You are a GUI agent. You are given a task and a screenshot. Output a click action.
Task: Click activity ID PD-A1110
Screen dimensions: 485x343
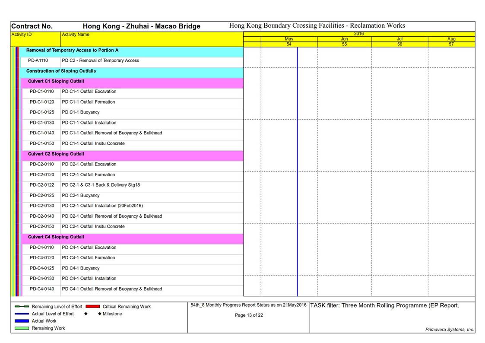pos(38,60)
